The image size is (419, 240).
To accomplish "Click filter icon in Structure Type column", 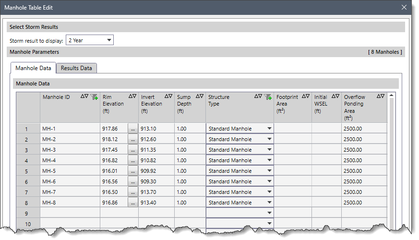I will pyautogui.click(x=268, y=96).
